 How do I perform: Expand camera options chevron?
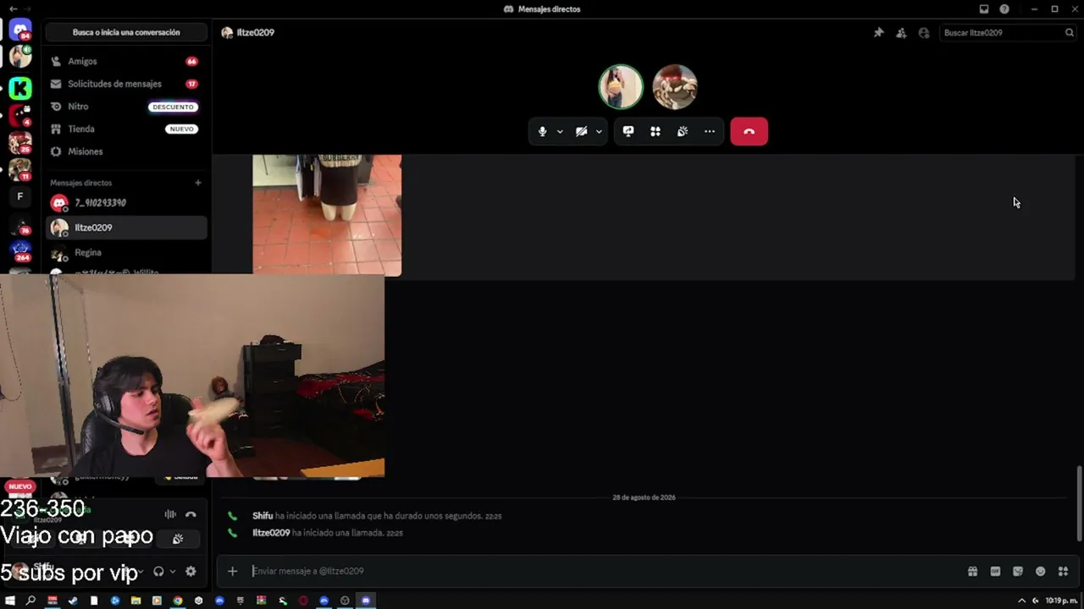(599, 131)
